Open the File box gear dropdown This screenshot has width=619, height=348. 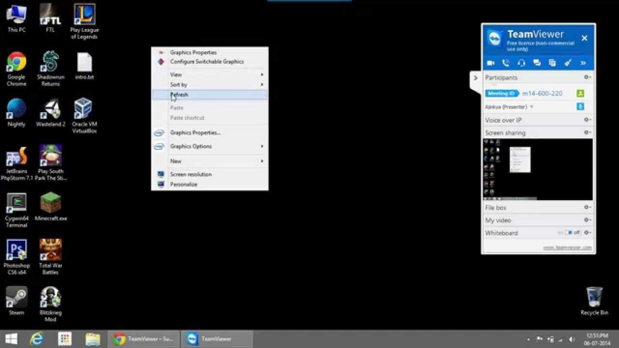click(x=587, y=207)
